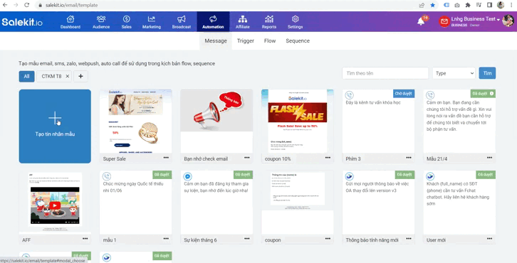Click the notification bell icon
This screenshot has height=263, width=517.
coord(421,21)
